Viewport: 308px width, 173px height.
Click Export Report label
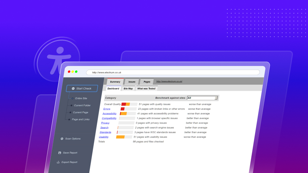pyautogui.click(x=69, y=162)
